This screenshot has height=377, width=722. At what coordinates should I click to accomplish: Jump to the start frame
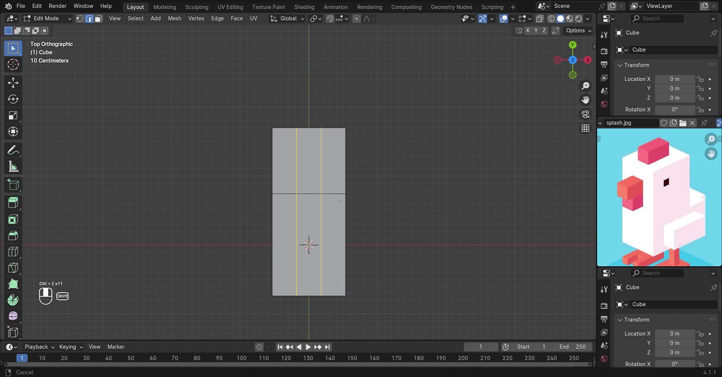[280, 347]
